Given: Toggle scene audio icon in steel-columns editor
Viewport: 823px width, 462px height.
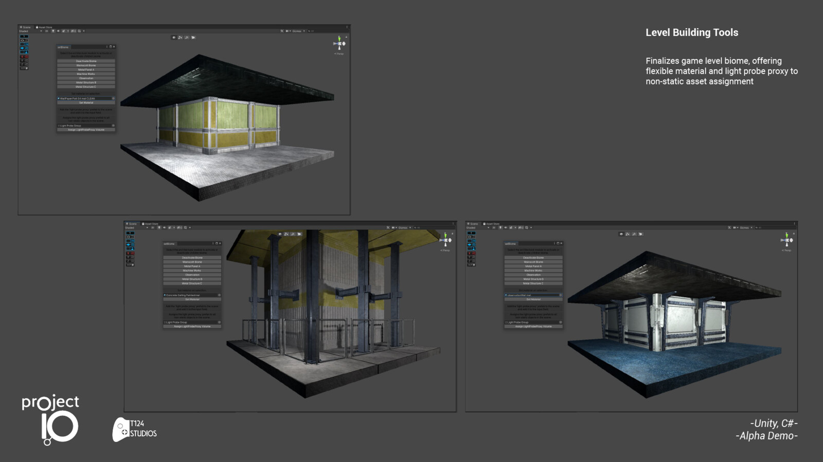Looking at the screenshot, I should point(165,227).
